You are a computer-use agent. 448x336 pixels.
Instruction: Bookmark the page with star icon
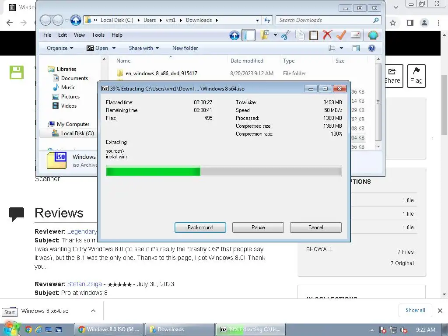pos(393,23)
